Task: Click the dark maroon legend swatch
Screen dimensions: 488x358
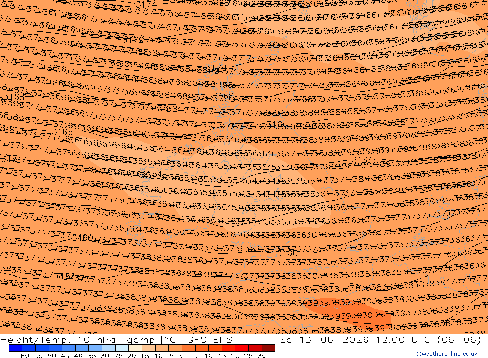Action: (x=268, y=348)
